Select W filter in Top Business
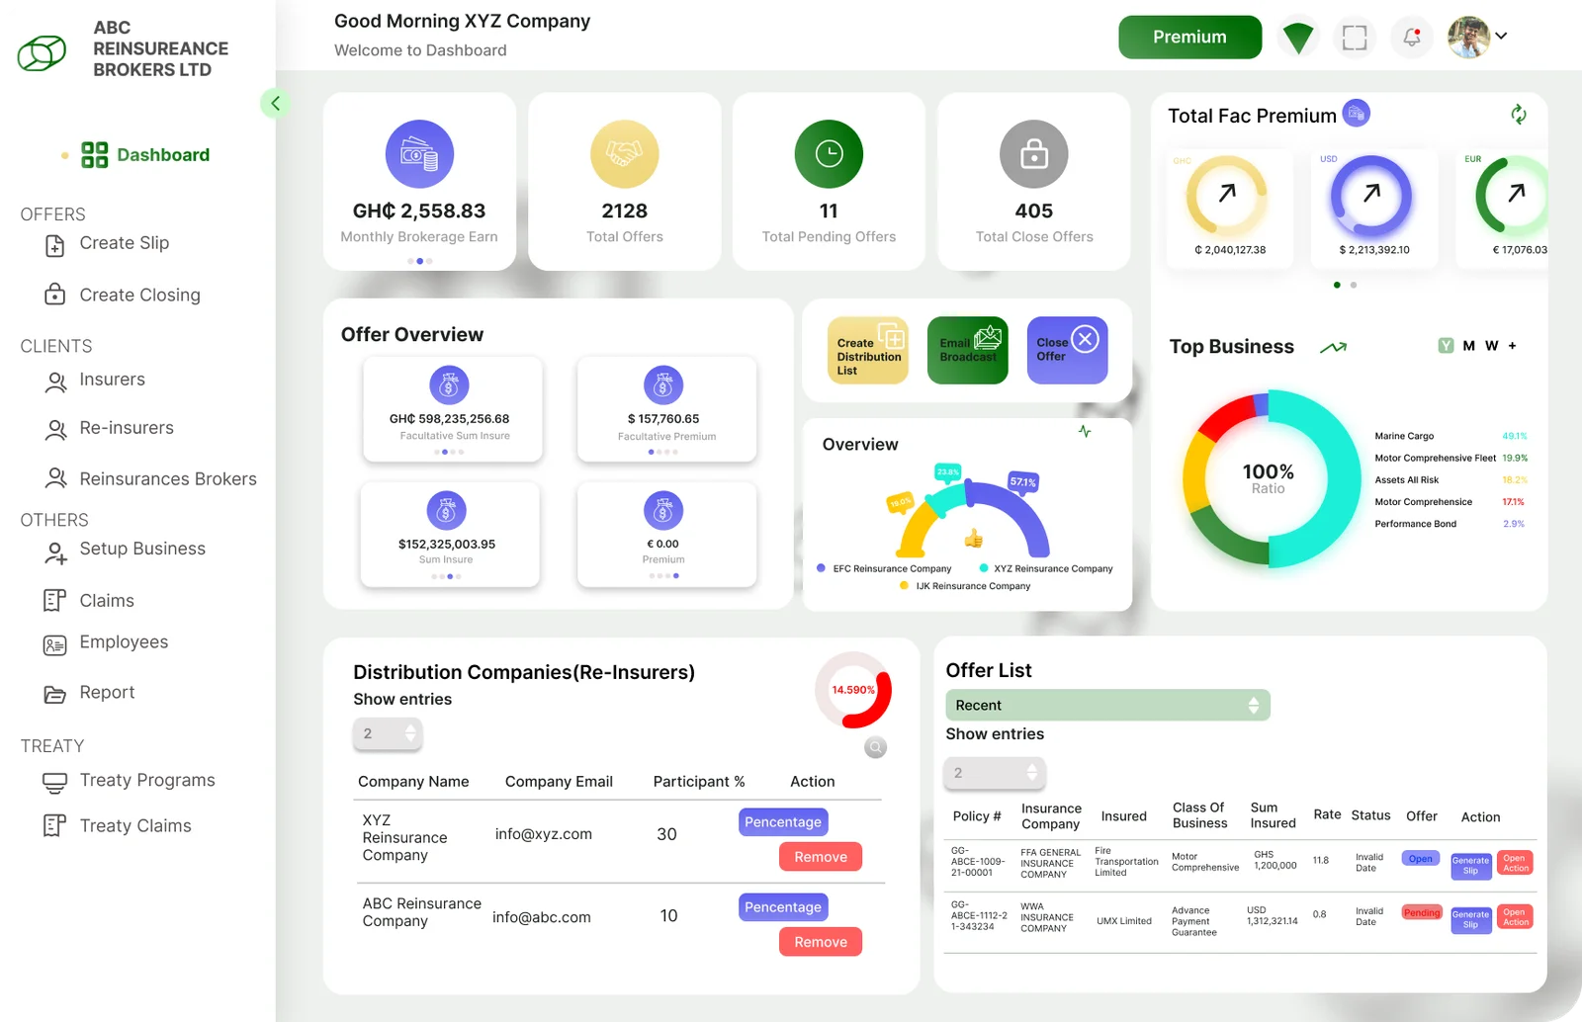 coord(1492,346)
